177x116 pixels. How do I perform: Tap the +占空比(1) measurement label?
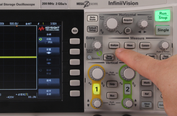[22, 94]
